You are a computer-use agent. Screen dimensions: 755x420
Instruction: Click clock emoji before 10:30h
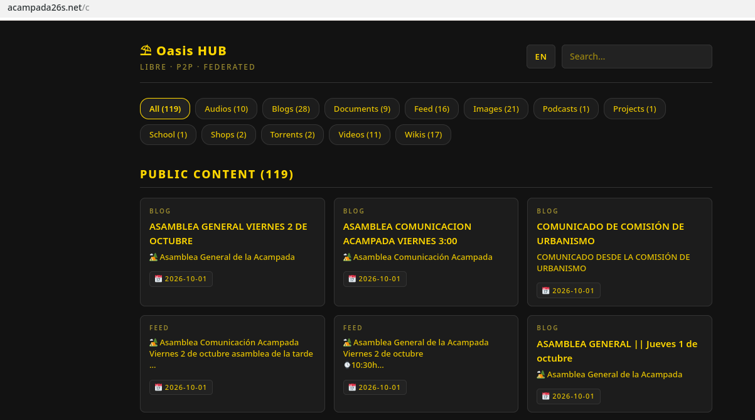tap(347, 365)
